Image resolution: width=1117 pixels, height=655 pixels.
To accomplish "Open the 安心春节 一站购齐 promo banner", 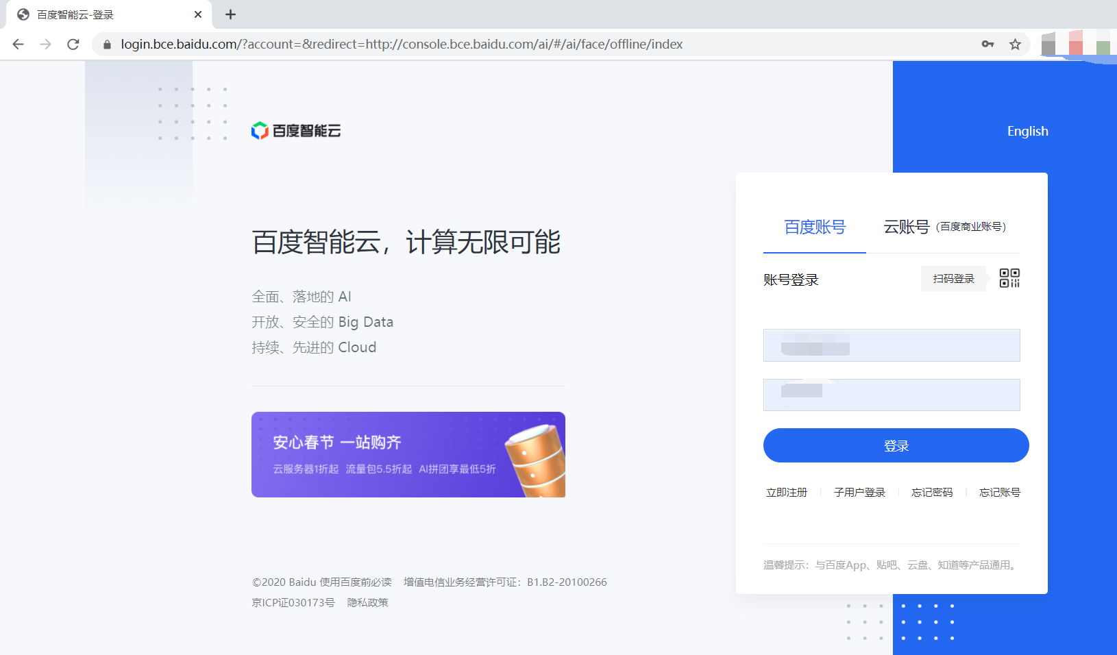I will [x=408, y=454].
